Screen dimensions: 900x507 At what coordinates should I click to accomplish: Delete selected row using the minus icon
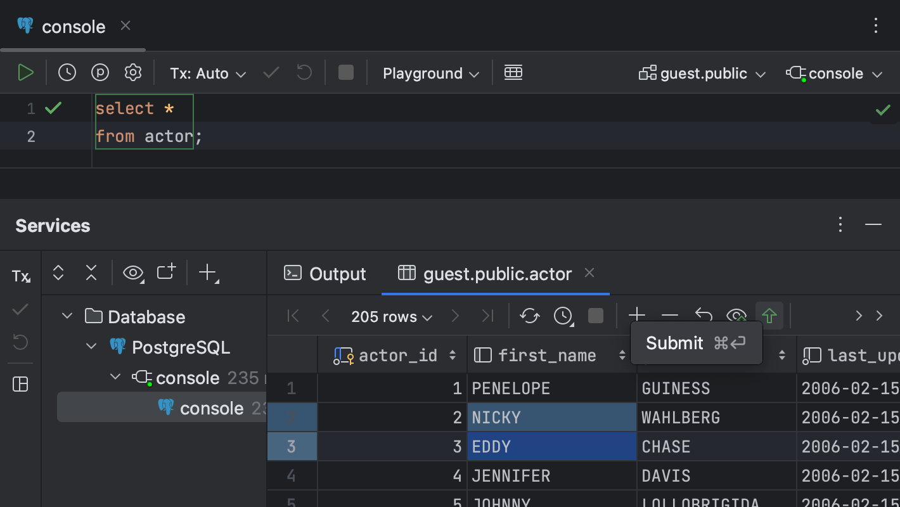click(669, 315)
